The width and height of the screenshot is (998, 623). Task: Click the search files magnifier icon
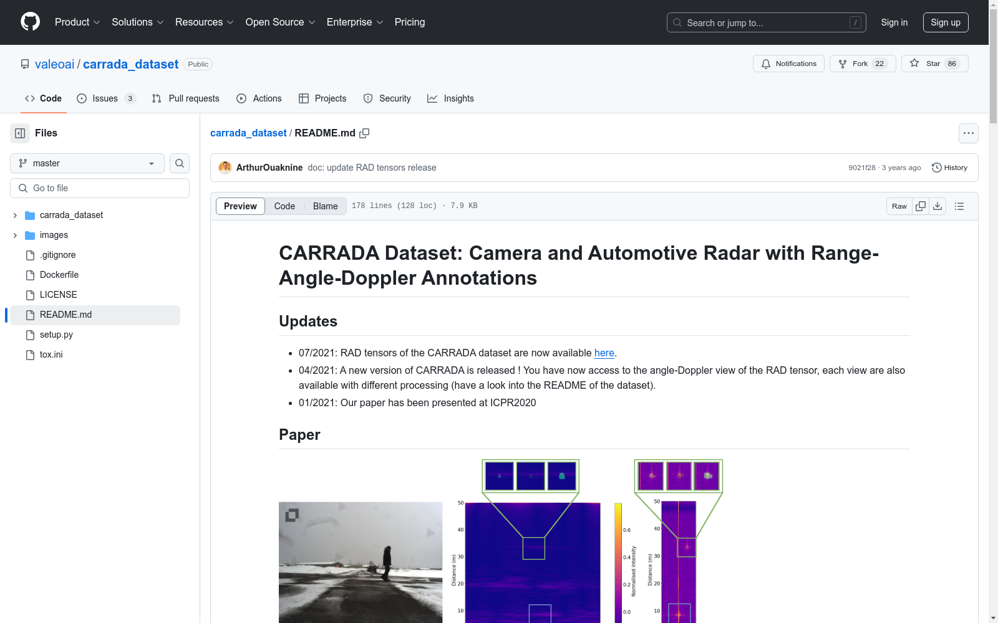tap(180, 163)
